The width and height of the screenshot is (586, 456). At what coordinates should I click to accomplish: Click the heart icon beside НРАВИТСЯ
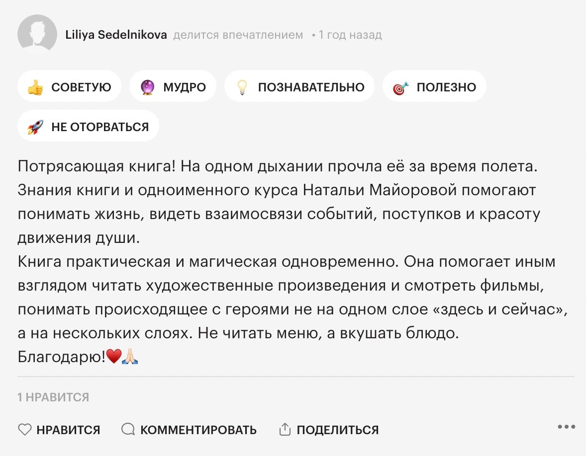point(25,430)
